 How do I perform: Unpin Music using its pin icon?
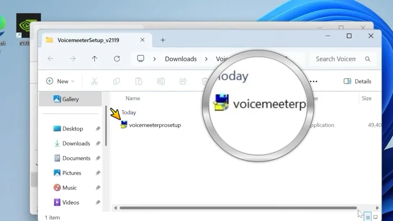coord(98,188)
